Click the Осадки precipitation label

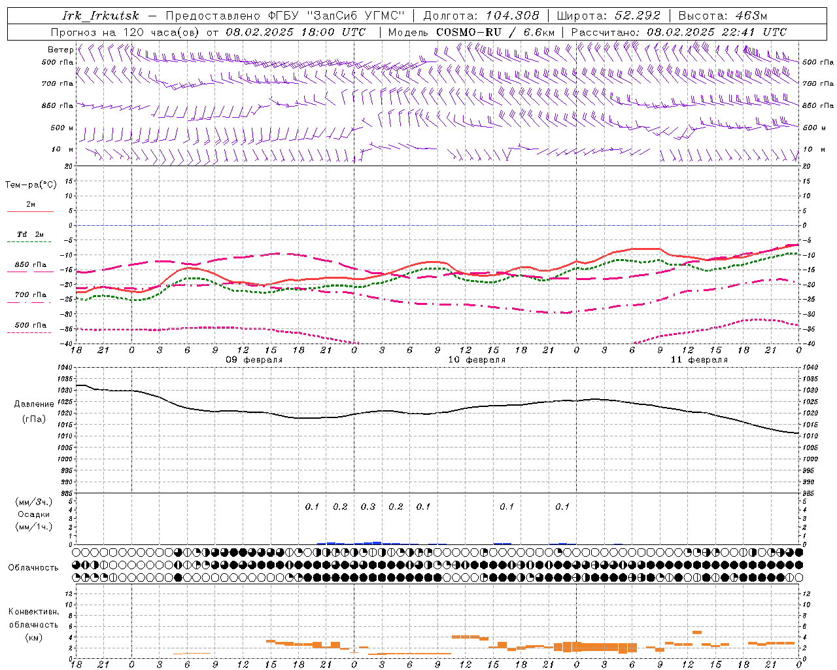(x=34, y=514)
